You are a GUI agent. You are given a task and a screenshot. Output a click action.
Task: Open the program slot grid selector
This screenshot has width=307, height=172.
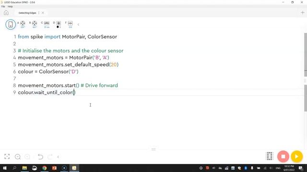tap(270, 156)
